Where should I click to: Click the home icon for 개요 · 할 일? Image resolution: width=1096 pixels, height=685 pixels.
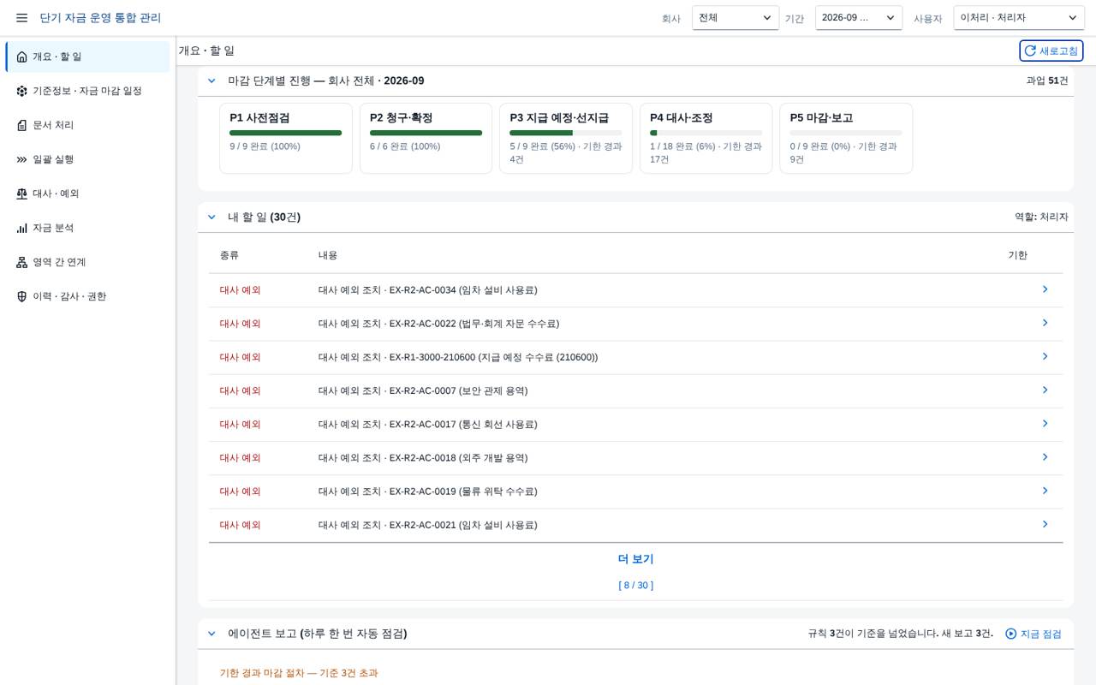pos(22,57)
